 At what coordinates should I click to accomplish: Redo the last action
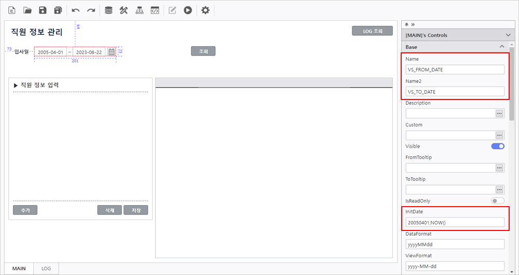[x=91, y=10]
